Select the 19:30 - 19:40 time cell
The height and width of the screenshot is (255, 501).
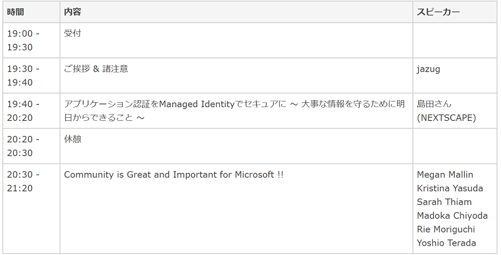point(31,76)
